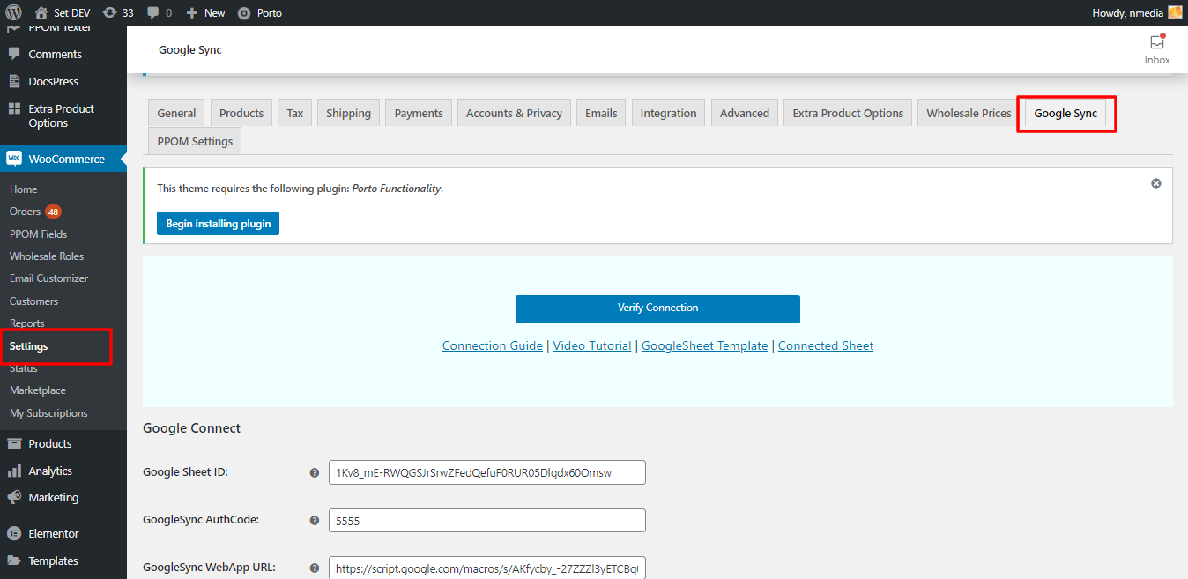Viewport: 1188px width, 579px height.
Task: Open the Elementor sidebar menu
Action: point(53,533)
